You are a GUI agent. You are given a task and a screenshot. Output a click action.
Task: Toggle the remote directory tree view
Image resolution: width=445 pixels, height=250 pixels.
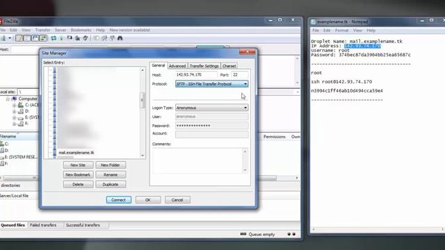pos(35,38)
